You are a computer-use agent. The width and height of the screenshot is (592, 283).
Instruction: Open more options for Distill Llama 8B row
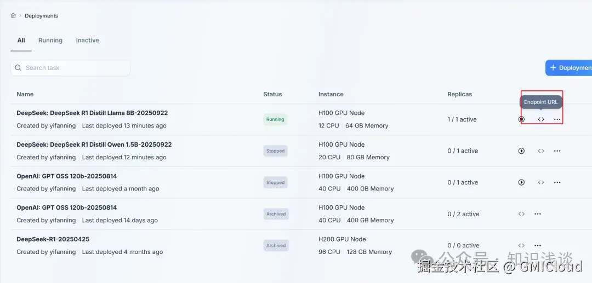point(557,119)
